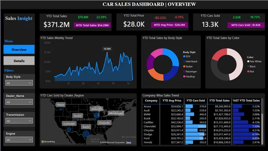Click the MTD Avg Price: $28.26K badge
Image resolution: width=268 pixels, height=151 pixels.
click(169, 25)
